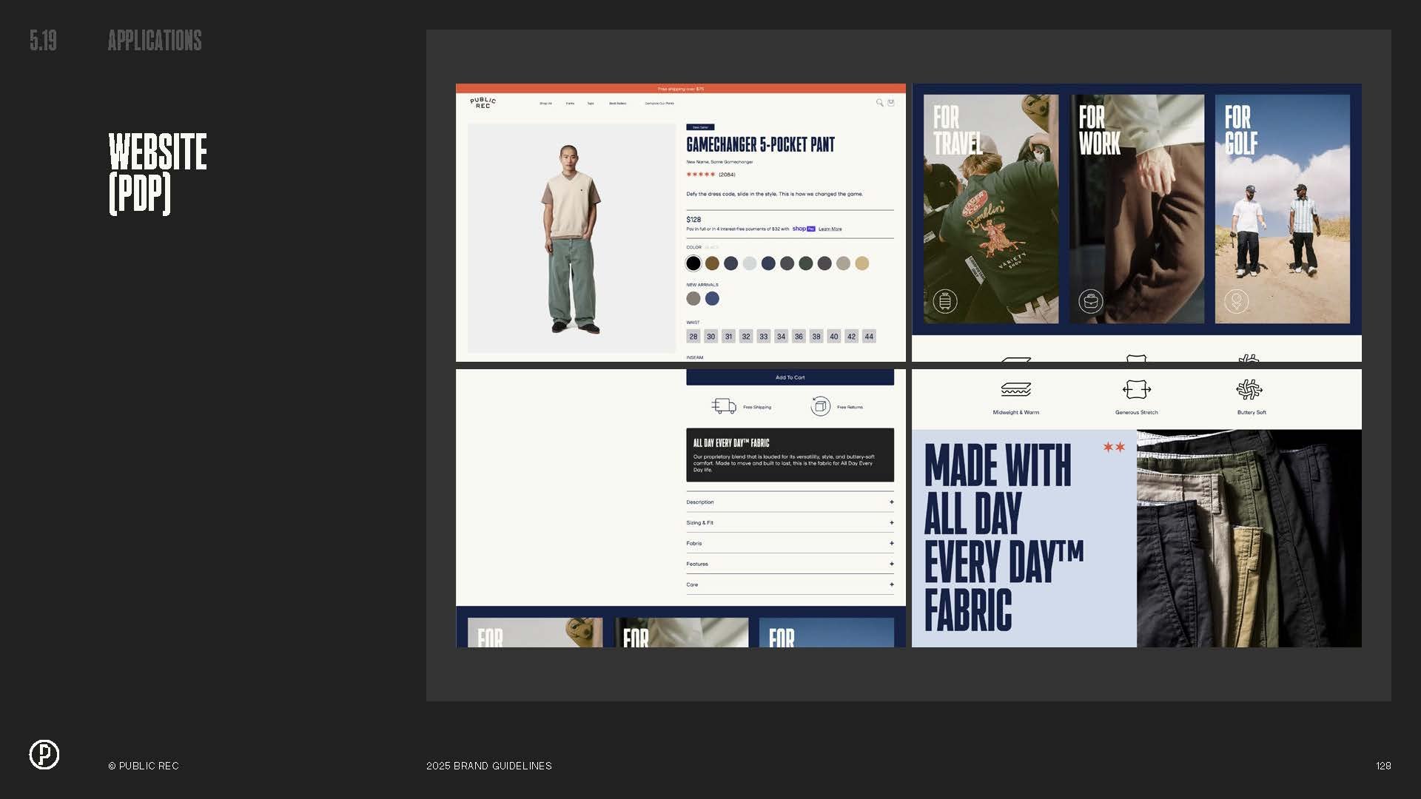The image size is (1421, 799).
Task: Choose the dark green color swatch
Action: pos(806,263)
